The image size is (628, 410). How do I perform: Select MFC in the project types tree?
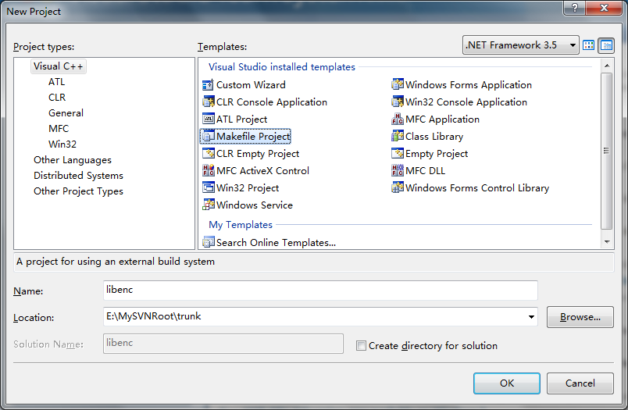[x=59, y=129]
